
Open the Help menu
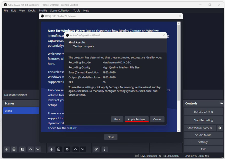click(x=86, y=11)
